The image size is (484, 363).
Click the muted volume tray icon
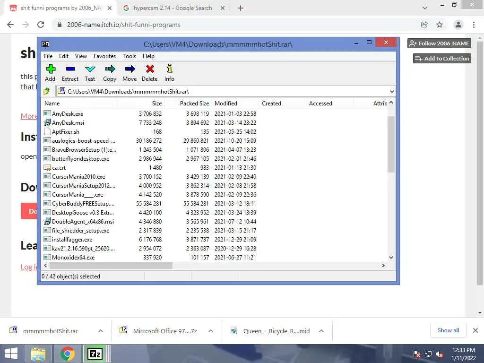(440, 354)
